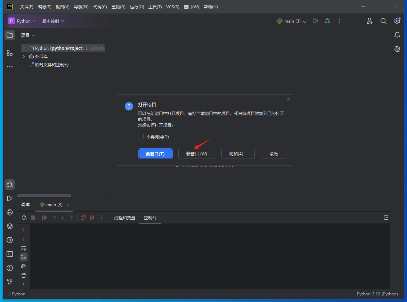The image size is (407, 302).
Task: Step into in debug toolbar
Action: coord(63,218)
